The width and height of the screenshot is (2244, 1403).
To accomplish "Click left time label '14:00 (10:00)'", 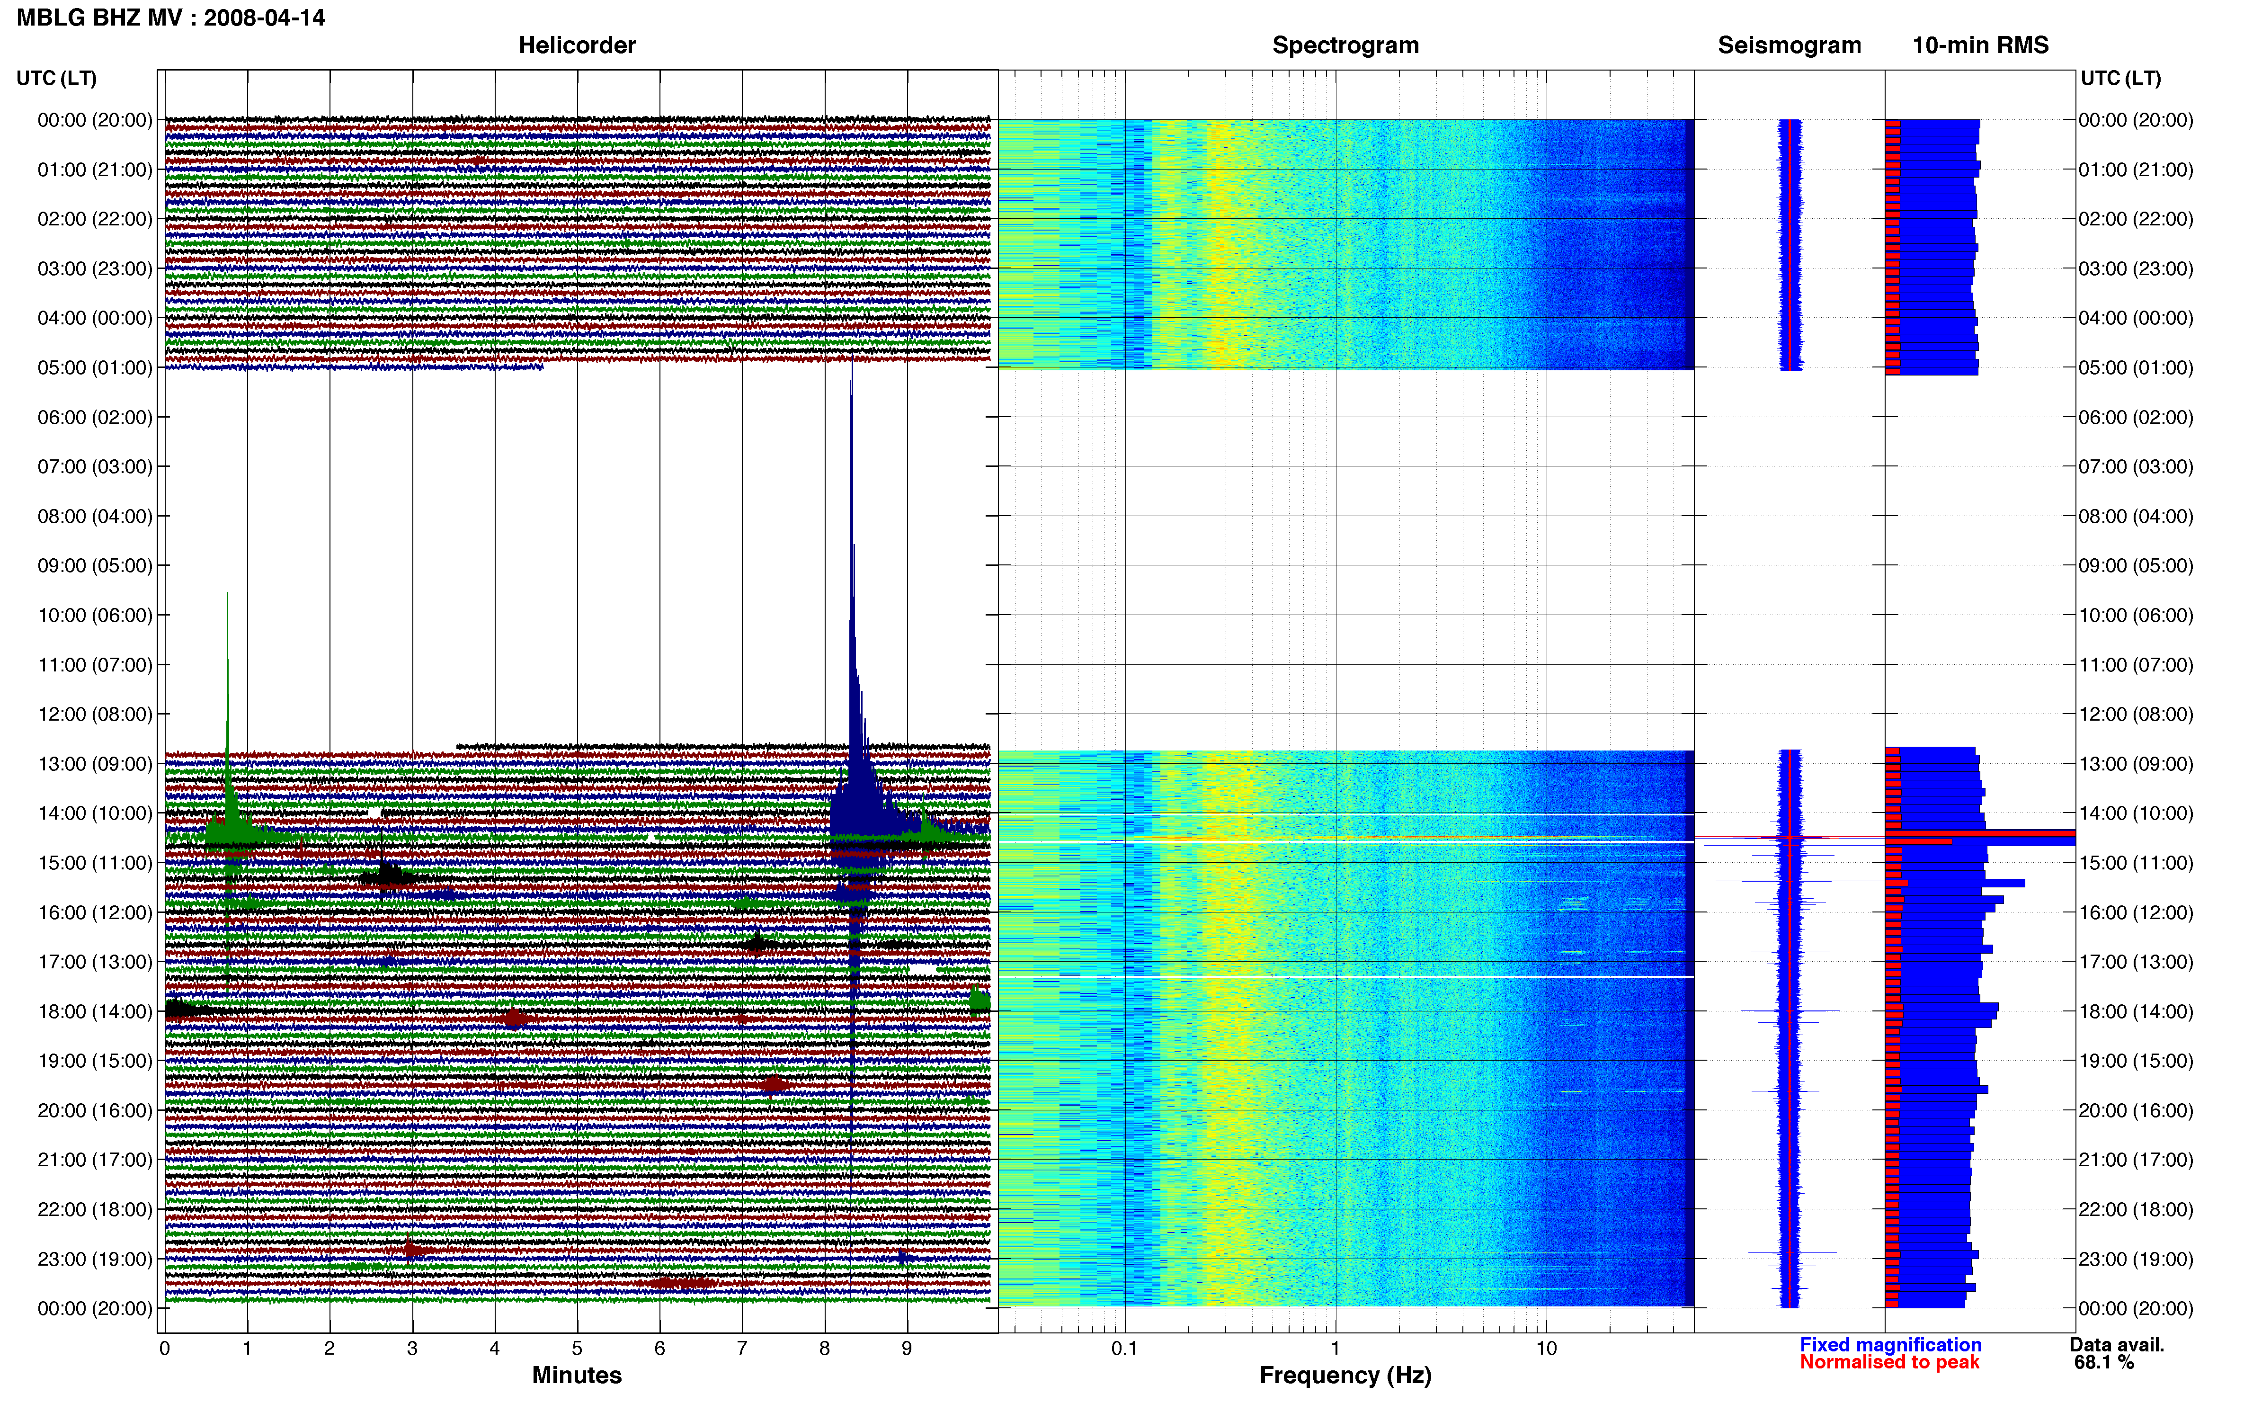I will [95, 813].
